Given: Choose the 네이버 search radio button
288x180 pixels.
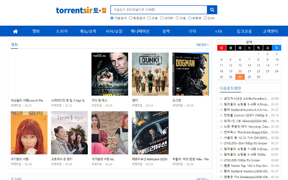Looking at the screenshot, I should click(x=162, y=18).
